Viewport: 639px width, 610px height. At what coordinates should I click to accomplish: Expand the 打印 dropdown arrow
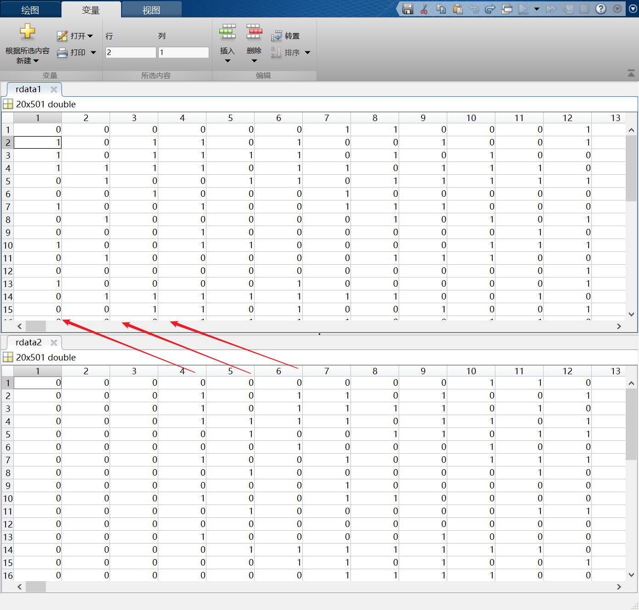tap(93, 53)
